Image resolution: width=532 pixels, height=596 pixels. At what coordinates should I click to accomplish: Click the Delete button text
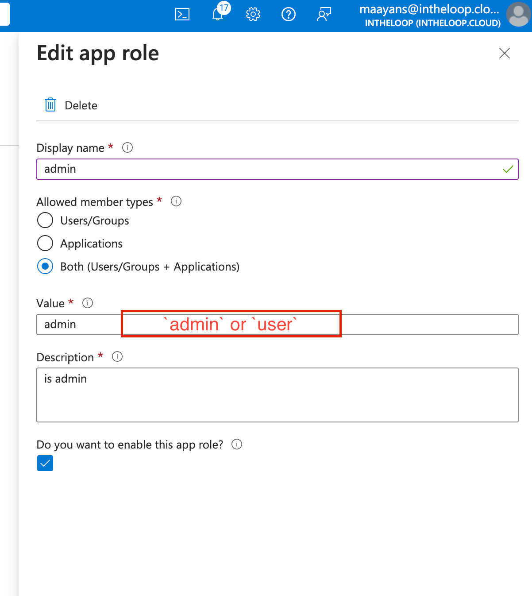pyautogui.click(x=81, y=105)
